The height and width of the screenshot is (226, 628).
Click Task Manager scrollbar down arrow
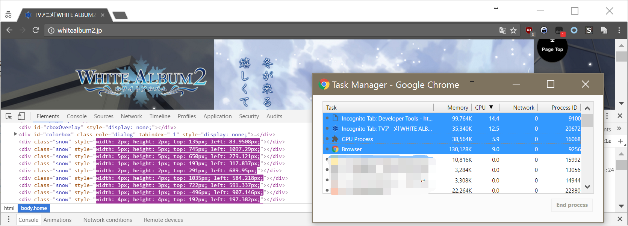point(587,187)
